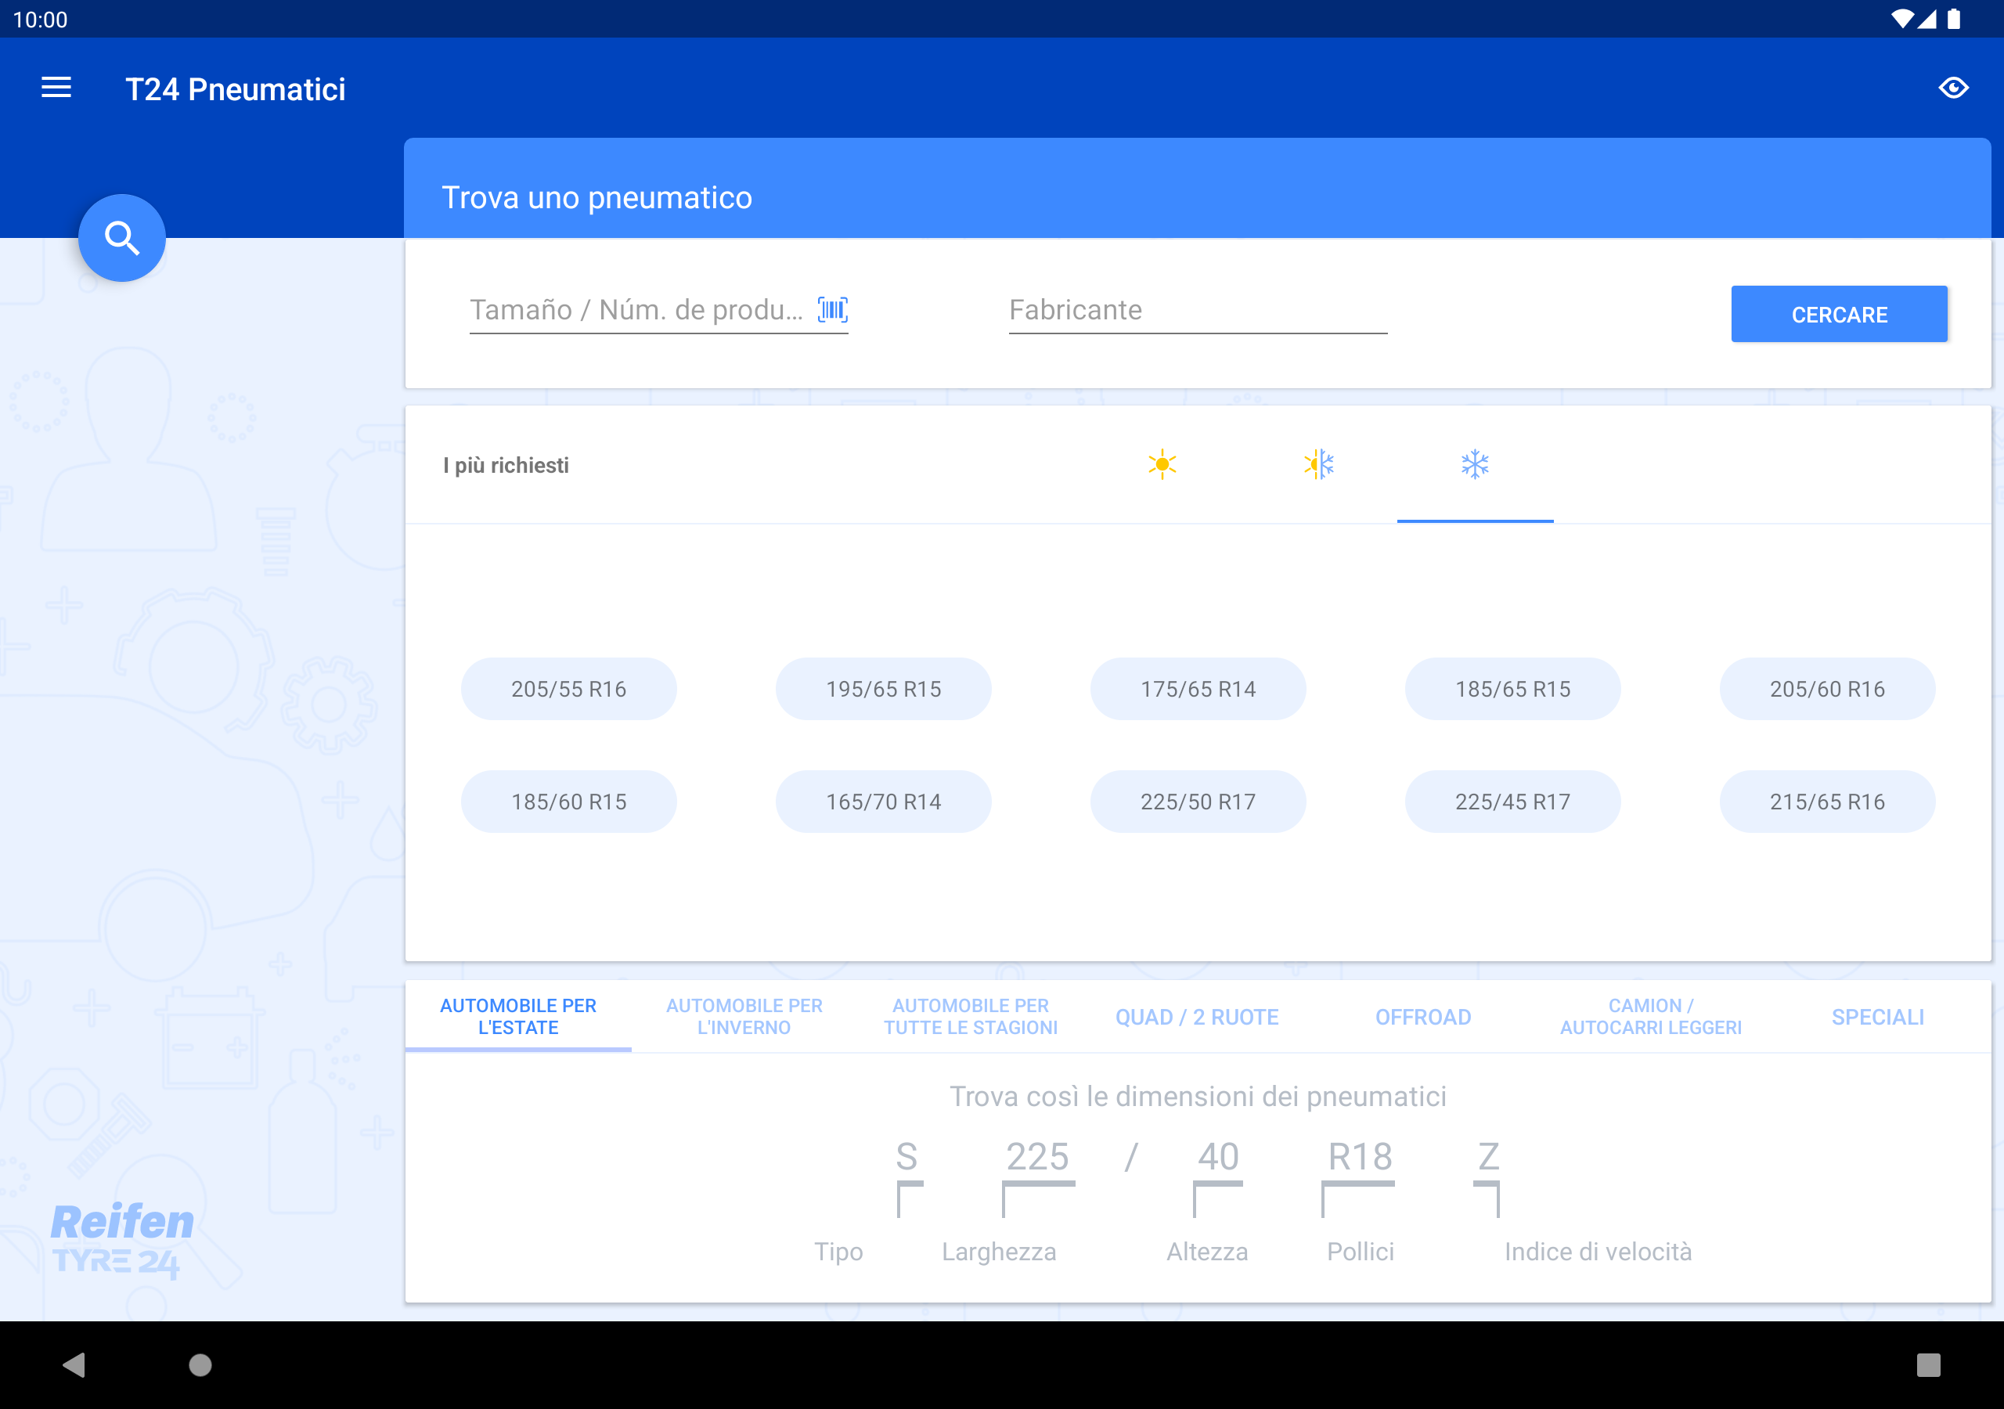This screenshot has width=2004, height=1409.
Task: Switch to the Offroad tab
Action: (x=1422, y=1016)
